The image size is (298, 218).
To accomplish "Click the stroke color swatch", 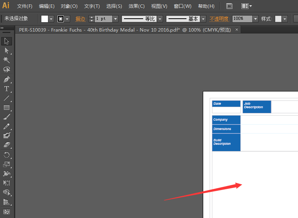I will [x=60, y=19].
